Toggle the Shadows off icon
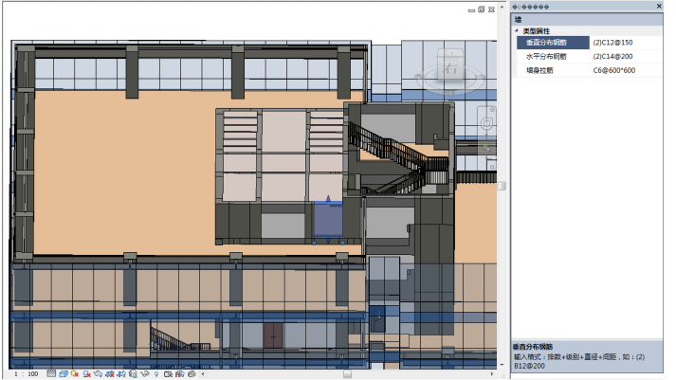 (x=86, y=373)
